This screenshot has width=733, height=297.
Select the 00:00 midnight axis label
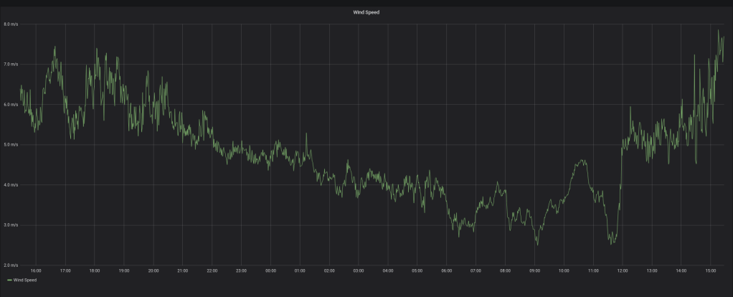270,270
